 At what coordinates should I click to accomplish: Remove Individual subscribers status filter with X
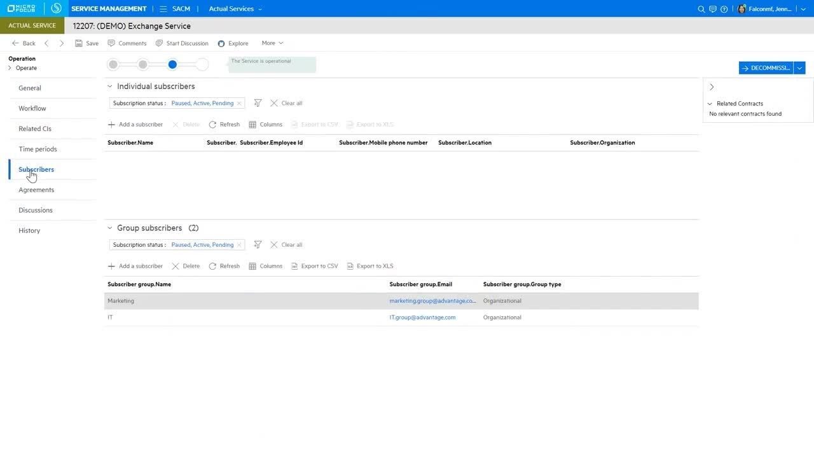click(239, 103)
